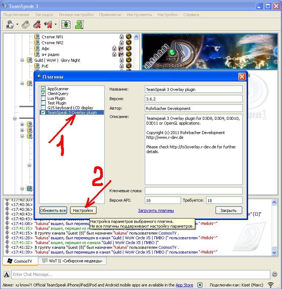Viewport: 282px width, 289px height.
Task: Switch to WoT || -Сибирские медведи- tab
Action: click(x=73, y=261)
